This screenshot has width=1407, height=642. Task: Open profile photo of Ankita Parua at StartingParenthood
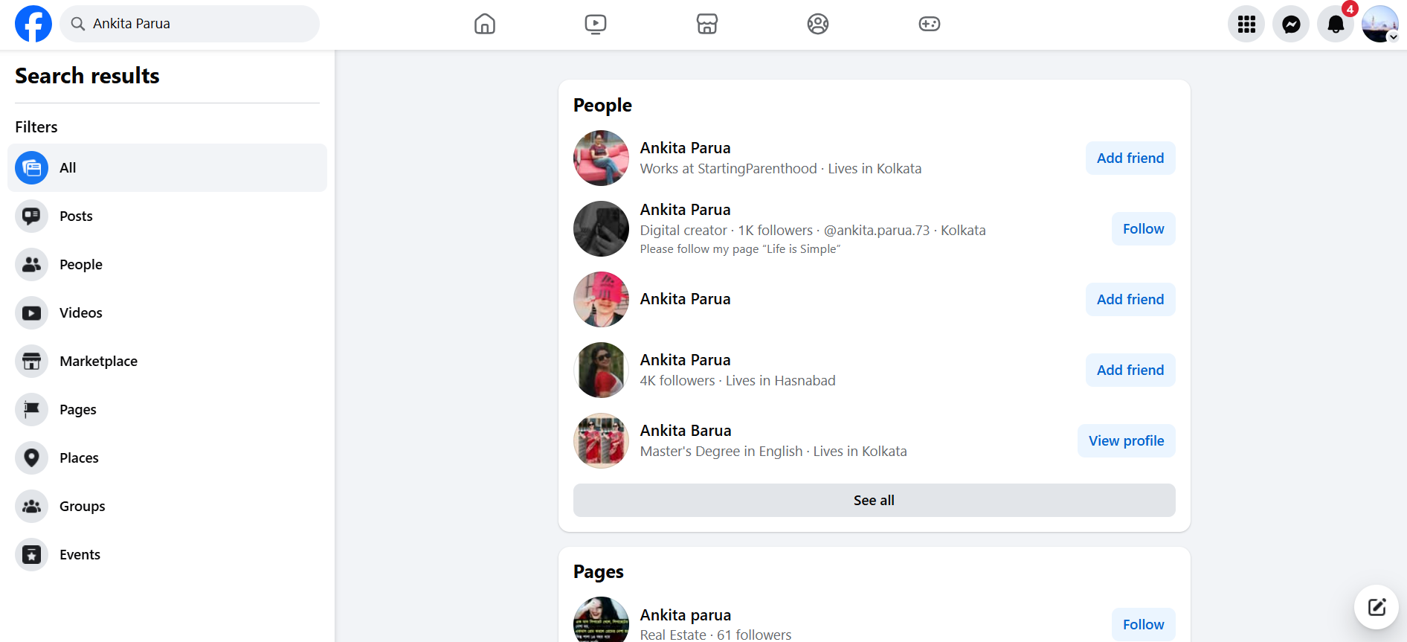tap(601, 158)
